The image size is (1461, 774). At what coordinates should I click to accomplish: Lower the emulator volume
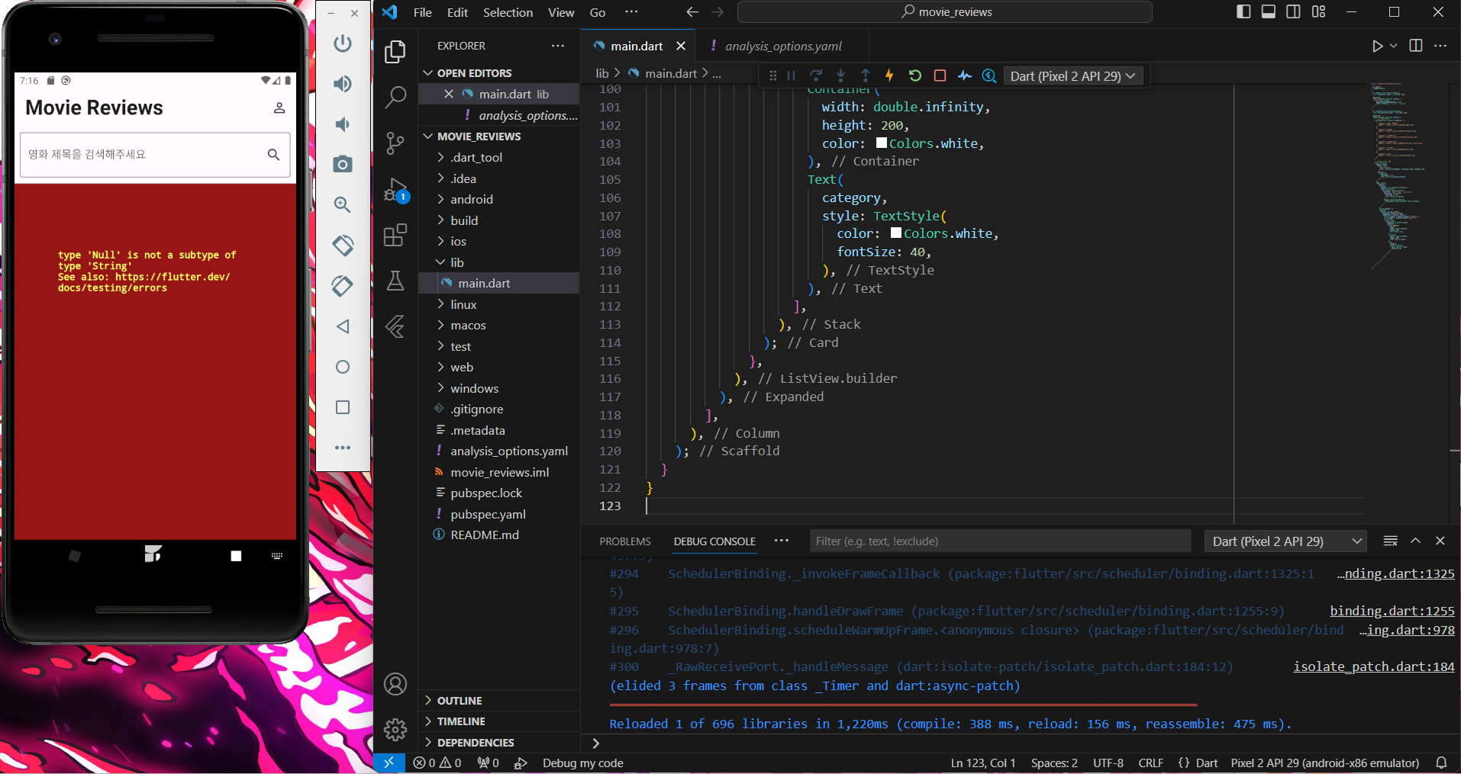[x=343, y=124]
